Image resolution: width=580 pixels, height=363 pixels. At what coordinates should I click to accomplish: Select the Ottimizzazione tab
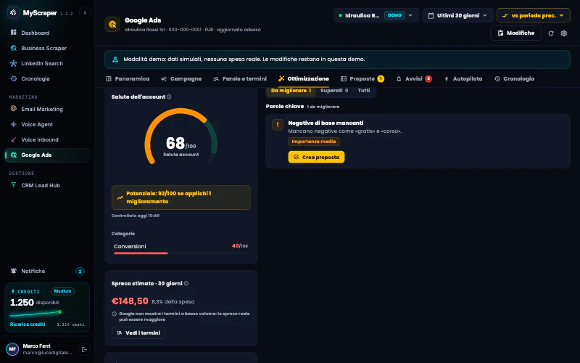click(x=303, y=78)
